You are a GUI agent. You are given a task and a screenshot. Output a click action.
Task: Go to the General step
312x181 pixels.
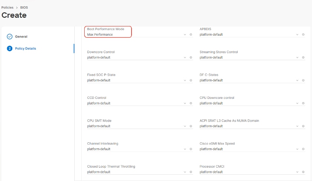point(21,37)
